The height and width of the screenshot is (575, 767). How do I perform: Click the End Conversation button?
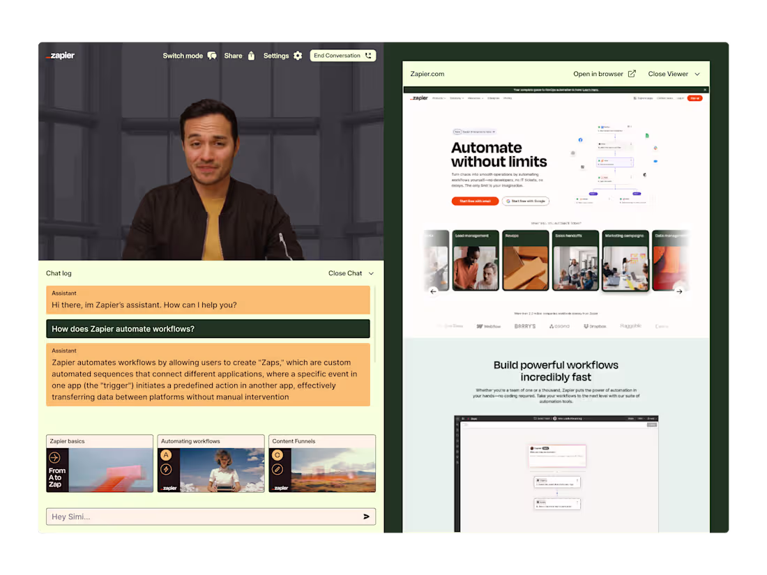(343, 56)
